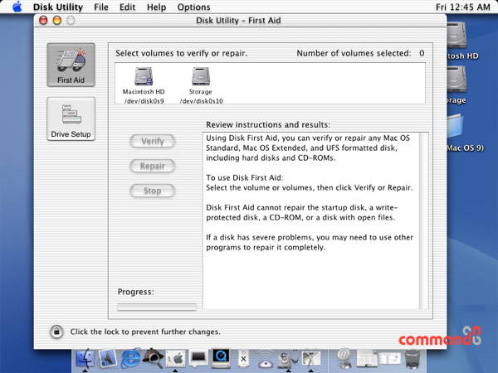Open the Help menu
Screen dimensions: 498x373
click(156, 7)
